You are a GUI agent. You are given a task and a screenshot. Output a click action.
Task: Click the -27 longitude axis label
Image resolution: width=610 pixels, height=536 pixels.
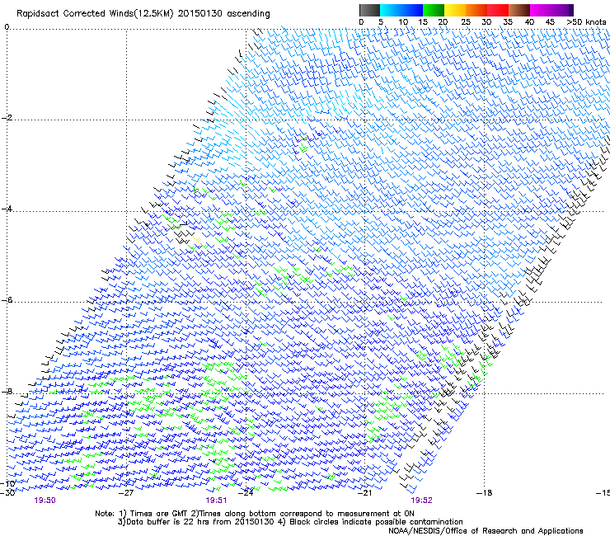pyautogui.click(x=126, y=493)
